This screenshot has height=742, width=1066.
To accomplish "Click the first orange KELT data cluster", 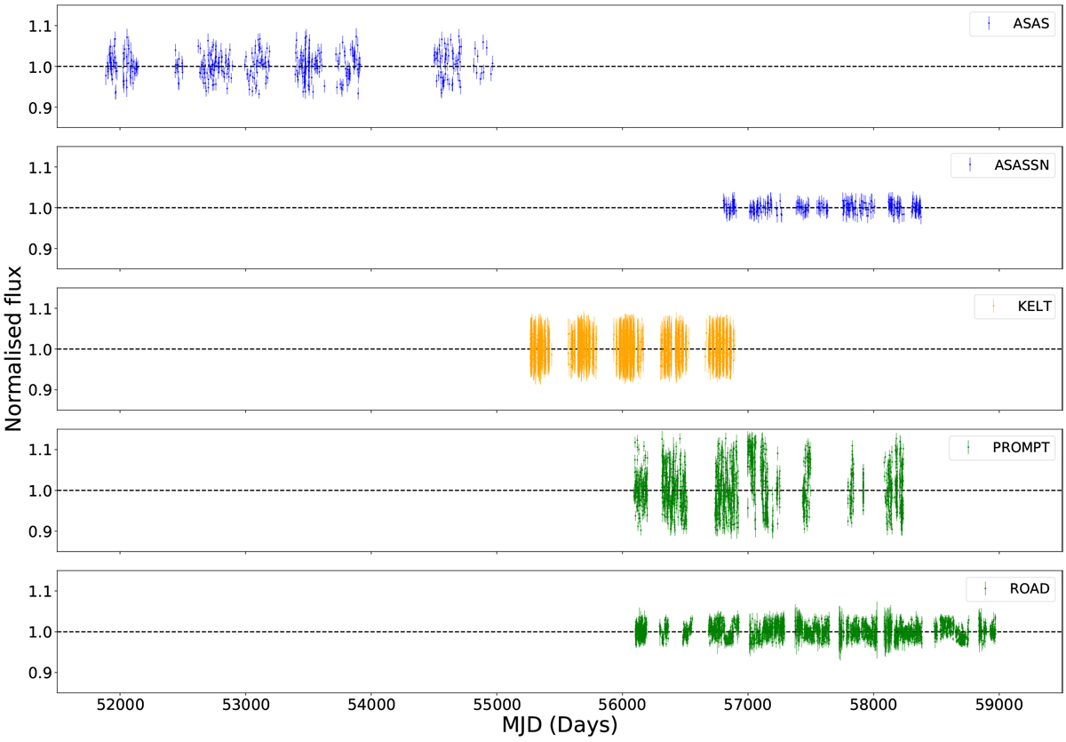I will coord(539,348).
